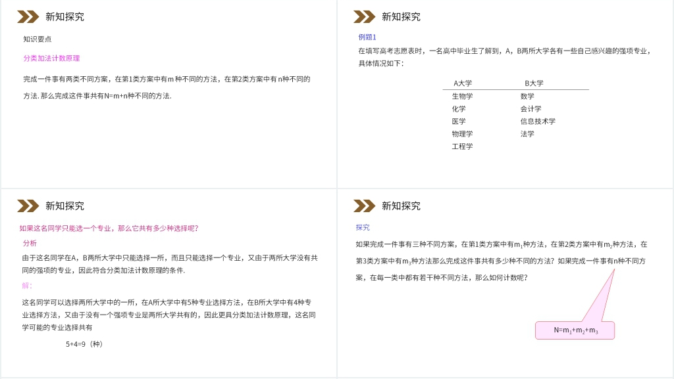The height and width of the screenshot is (379, 674).
Task: Select the A大学 table header
Action: pyautogui.click(x=463, y=83)
